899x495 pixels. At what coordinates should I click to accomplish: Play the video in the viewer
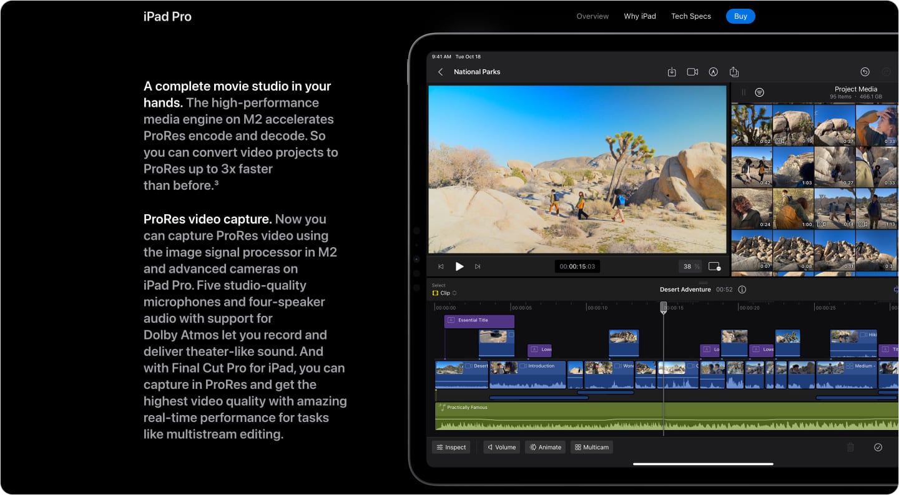[459, 267]
